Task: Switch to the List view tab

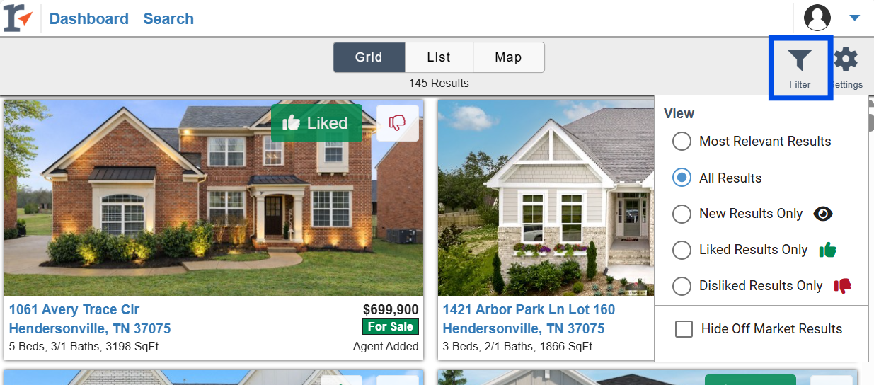Action: [439, 57]
